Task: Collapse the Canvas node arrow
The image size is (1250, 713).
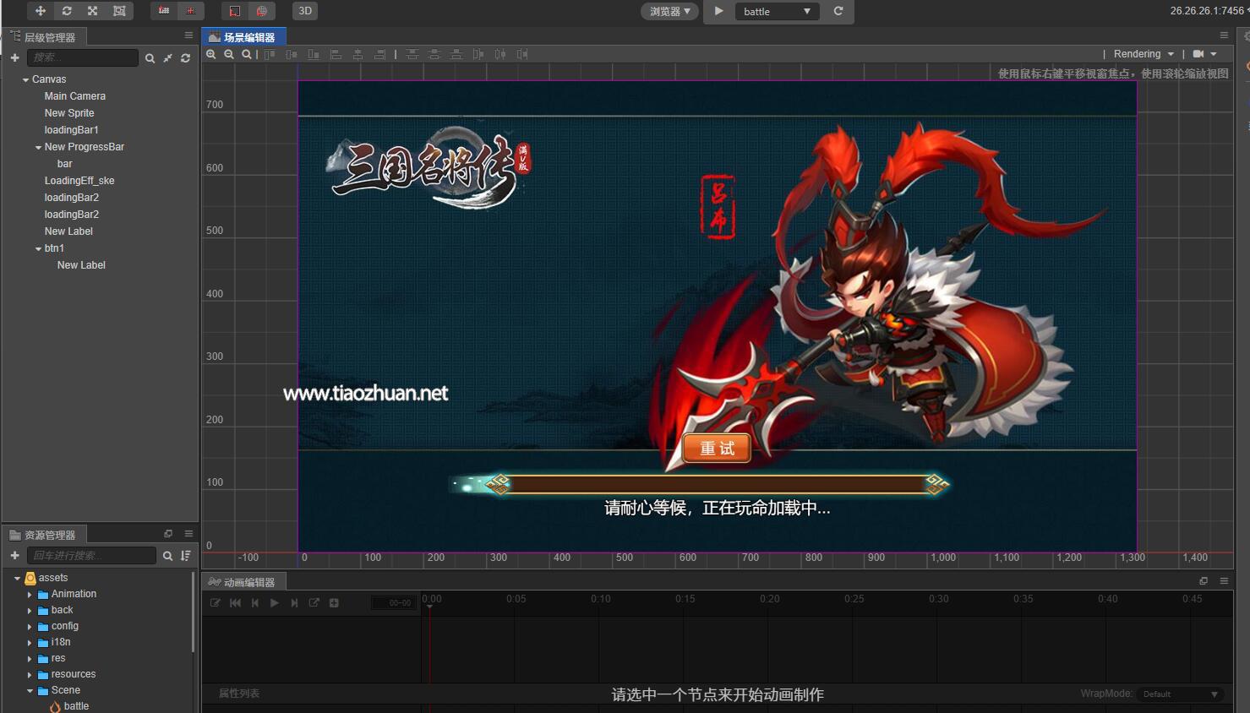Action: [25, 79]
